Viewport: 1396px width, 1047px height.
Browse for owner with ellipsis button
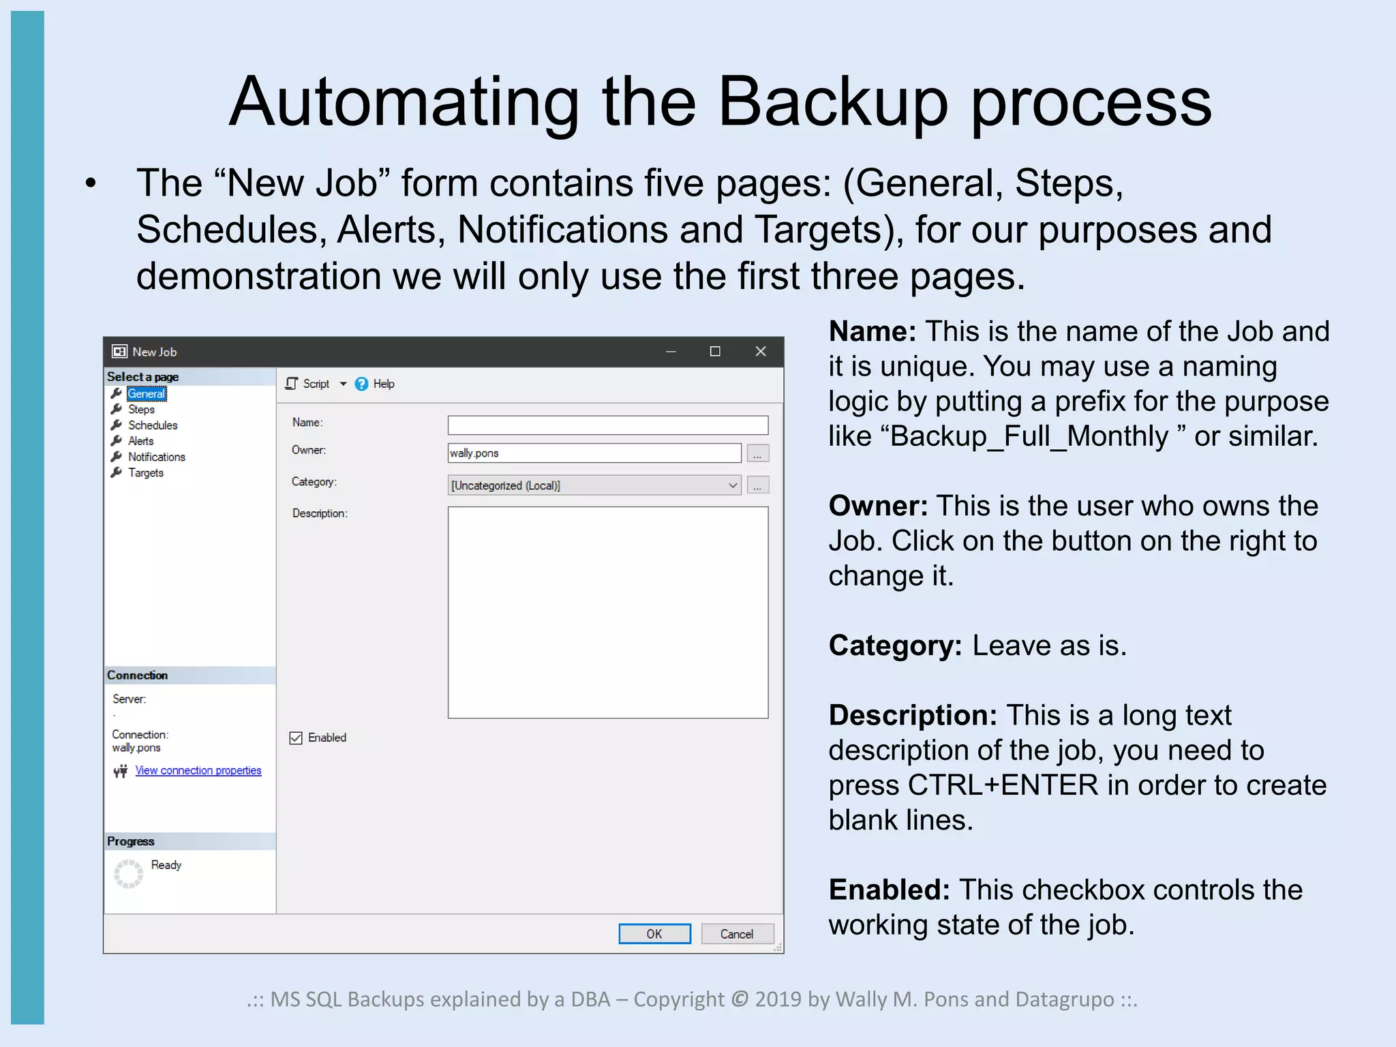[x=757, y=453]
